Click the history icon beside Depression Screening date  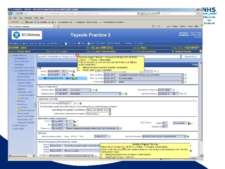point(75,103)
